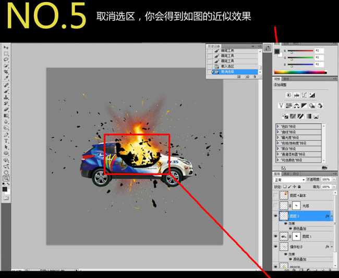Screen dimensions: 339x278
Task: Select the Crop tool
Action: [x=6, y=72]
